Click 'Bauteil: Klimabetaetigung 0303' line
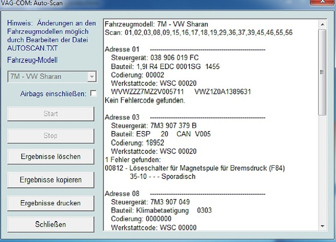Viewport: 336px width, 242px height. [x=161, y=210]
